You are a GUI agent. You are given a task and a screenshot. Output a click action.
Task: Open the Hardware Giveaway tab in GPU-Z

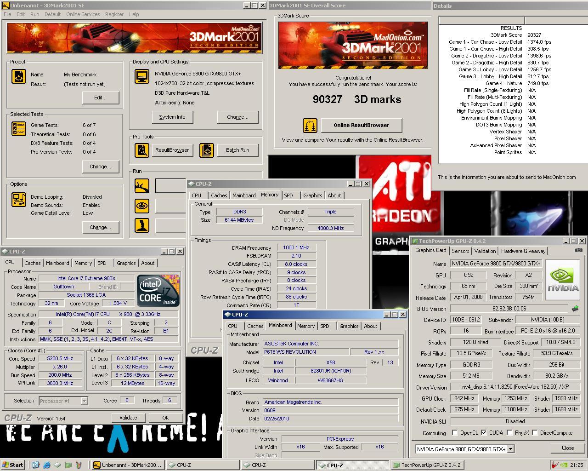pos(523,251)
